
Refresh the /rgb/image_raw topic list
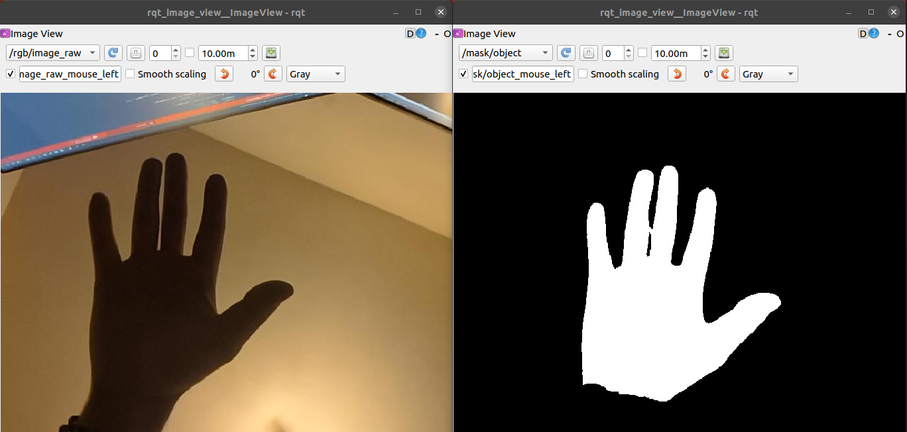coord(113,53)
